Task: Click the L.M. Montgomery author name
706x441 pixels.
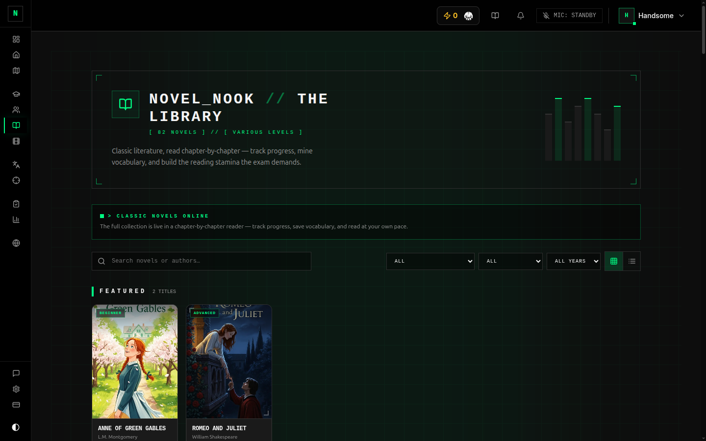Action: pos(118,437)
